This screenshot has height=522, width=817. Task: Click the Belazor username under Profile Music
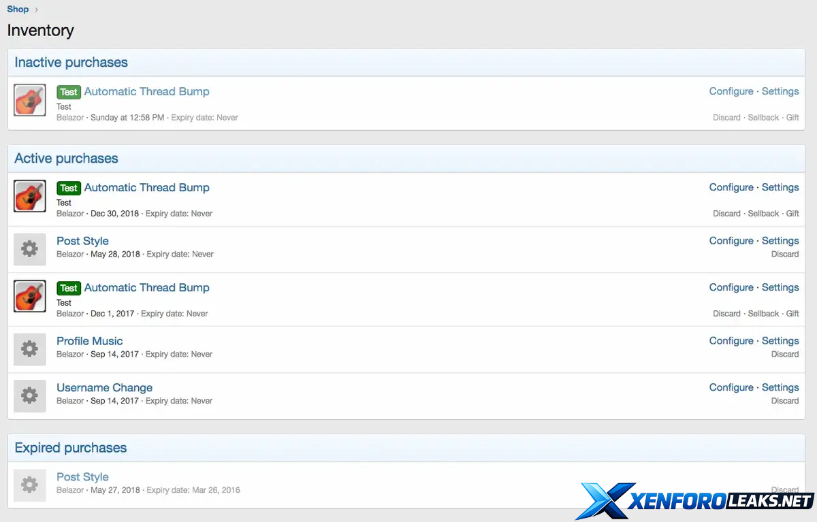(x=70, y=355)
